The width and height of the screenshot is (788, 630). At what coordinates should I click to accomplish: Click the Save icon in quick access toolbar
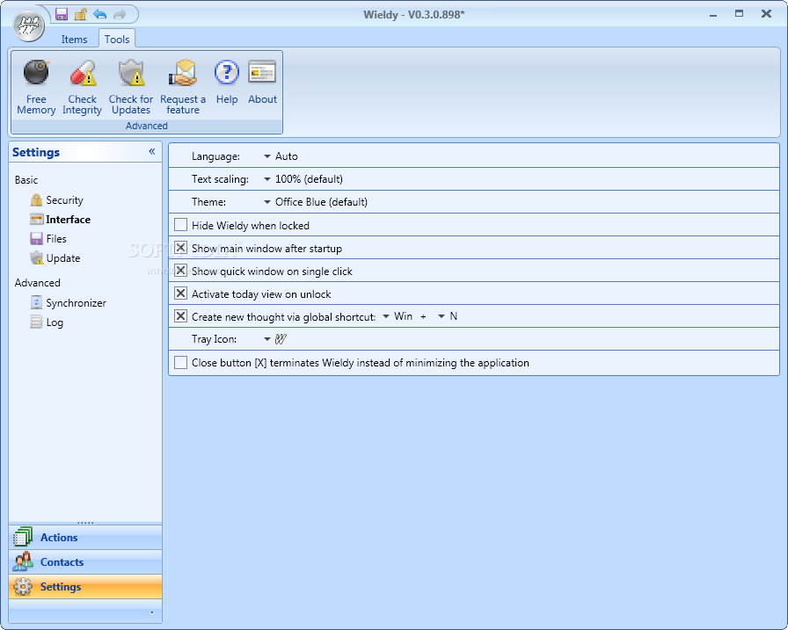62,14
